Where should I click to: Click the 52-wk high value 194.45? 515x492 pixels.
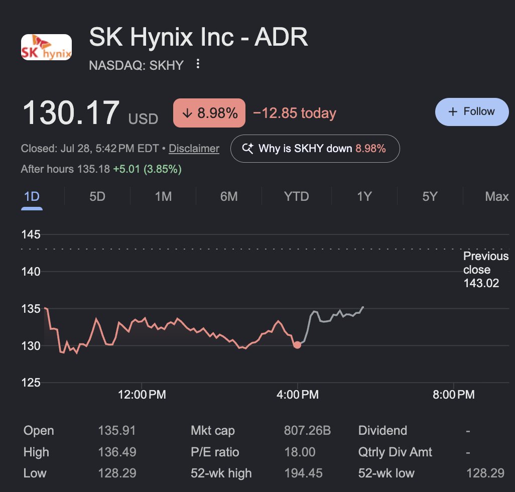point(304,473)
